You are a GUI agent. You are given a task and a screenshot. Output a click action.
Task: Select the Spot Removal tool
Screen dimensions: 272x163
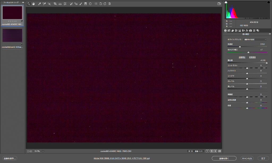pyautogui.click(x=71, y=4)
